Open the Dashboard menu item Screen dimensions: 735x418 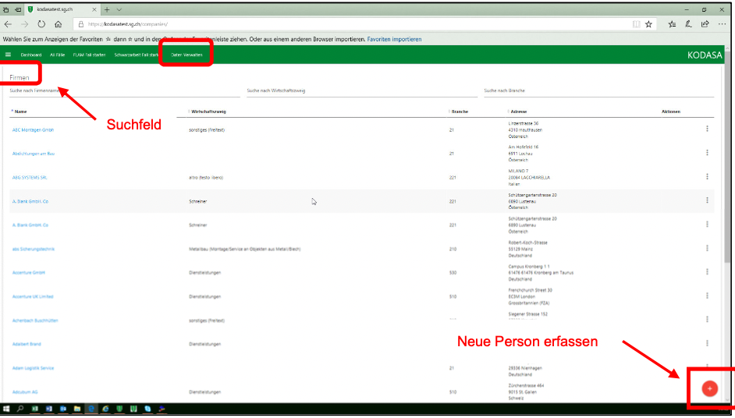[31, 55]
